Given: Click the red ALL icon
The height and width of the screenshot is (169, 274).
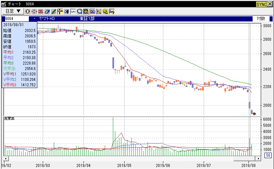Looking at the screenshot, I should tap(41, 11).
